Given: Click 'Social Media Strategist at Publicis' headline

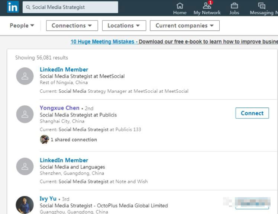Looking at the screenshot, I should 78,115.
